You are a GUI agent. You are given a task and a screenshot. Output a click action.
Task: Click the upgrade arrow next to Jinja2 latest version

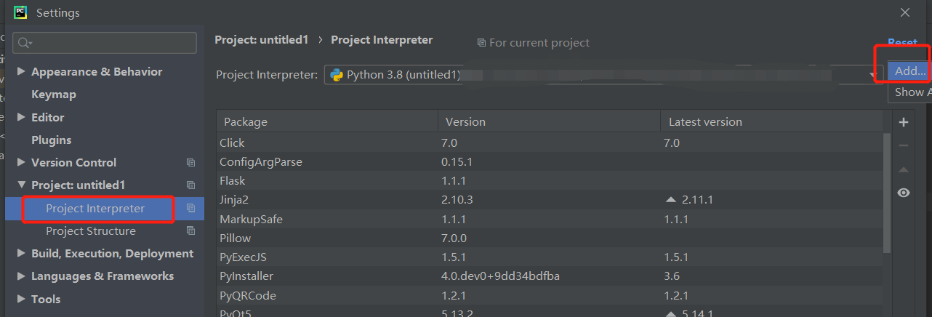(x=672, y=199)
